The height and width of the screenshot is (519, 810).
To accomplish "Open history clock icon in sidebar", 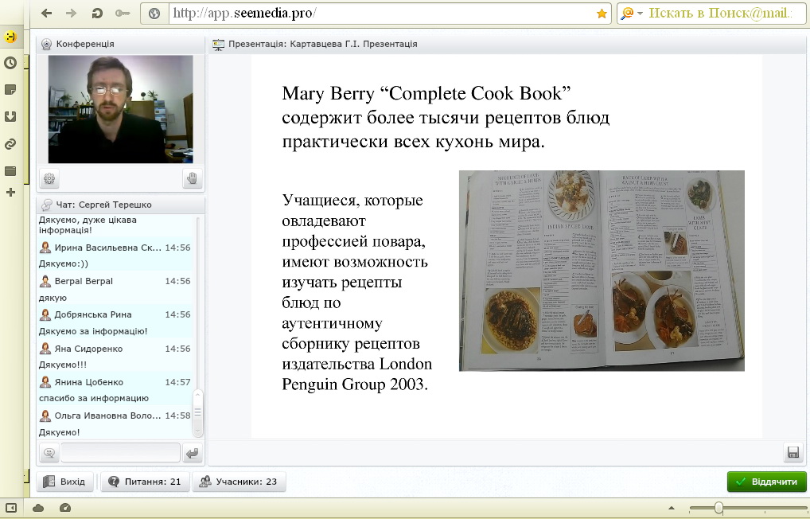I will [10, 63].
